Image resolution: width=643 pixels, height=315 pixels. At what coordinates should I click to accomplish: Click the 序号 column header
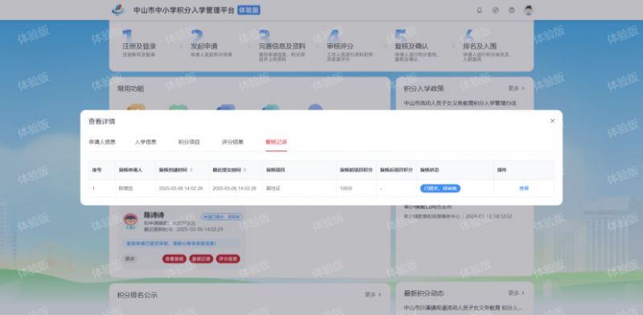click(96, 170)
